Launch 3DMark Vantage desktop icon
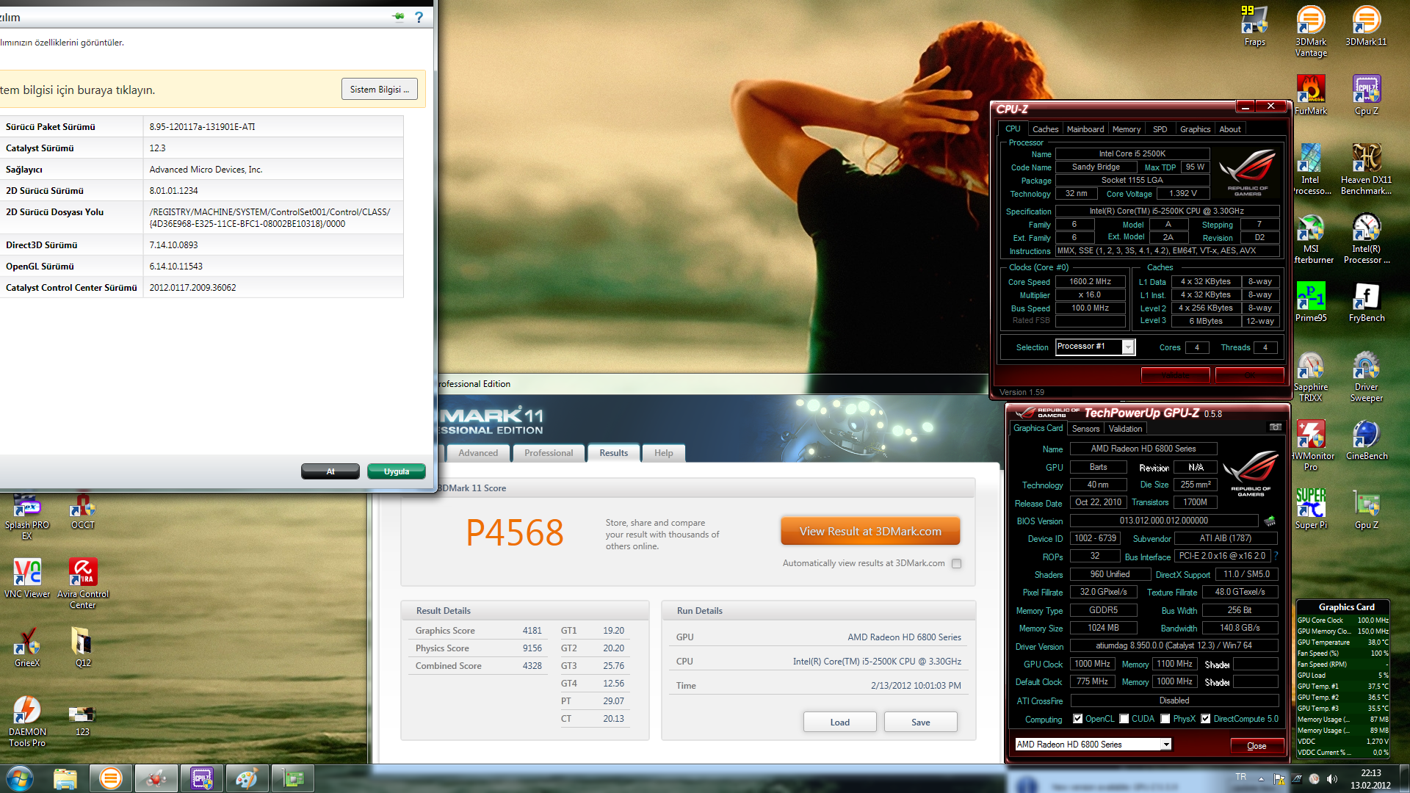The width and height of the screenshot is (1410, 793). tap(1311, 31)
